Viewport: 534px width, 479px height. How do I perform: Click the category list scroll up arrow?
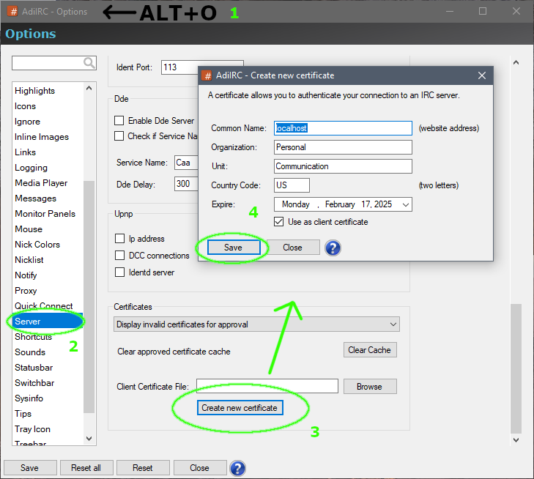[x=89, y=88]
